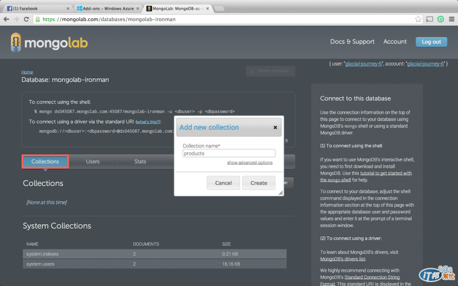Open MongoDB's drivers list link
Screen dimensions: 458x286
[x=342, y=259]
